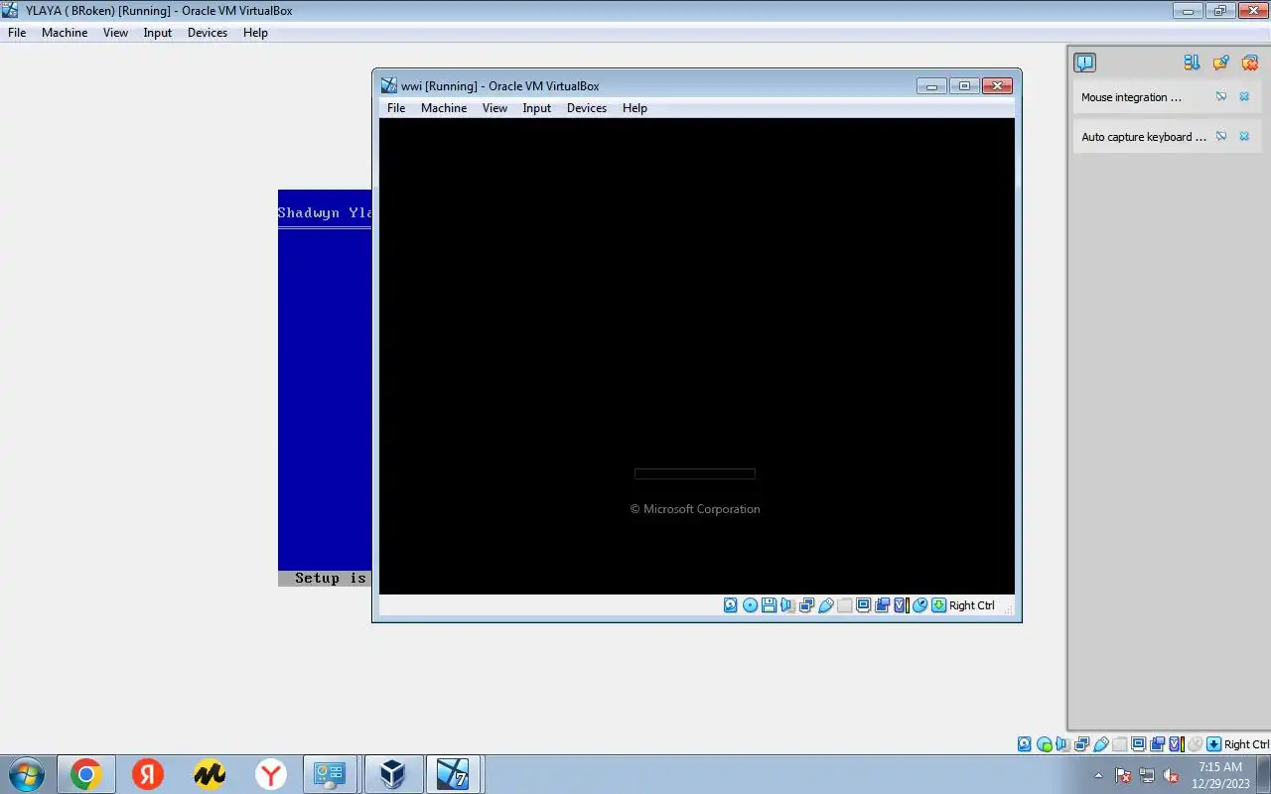Click CPU virtualization indicator in YLAYA status bar
Viewport: 1271px width, 794px height.
pos(1177,744)
